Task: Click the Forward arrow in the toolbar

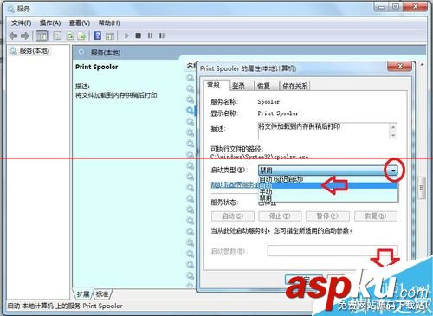Action: tap(25, 35)
